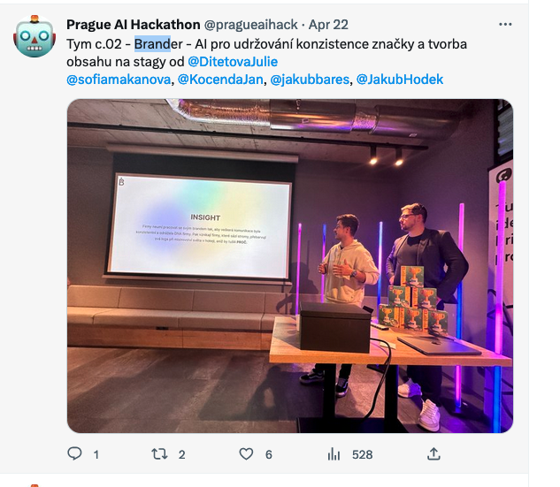The height and width of the screenshot is (487, 560).
Task: Open @jakubbares profile mention
Action: pyautogui.click(x=310, y=80)
